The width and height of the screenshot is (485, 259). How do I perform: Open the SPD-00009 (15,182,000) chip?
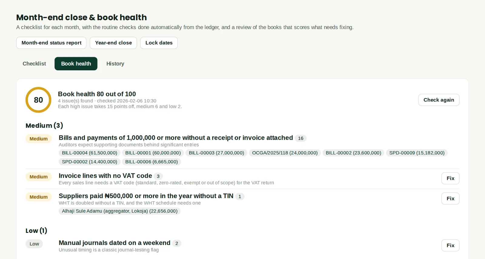pos(417,153)
